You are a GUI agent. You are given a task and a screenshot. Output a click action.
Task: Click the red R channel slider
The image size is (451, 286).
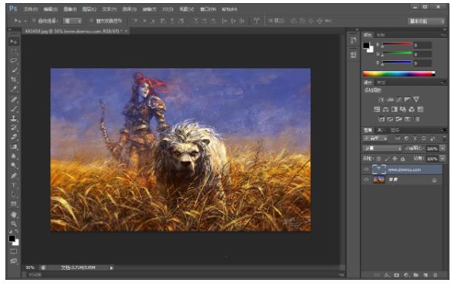point(397,44)
